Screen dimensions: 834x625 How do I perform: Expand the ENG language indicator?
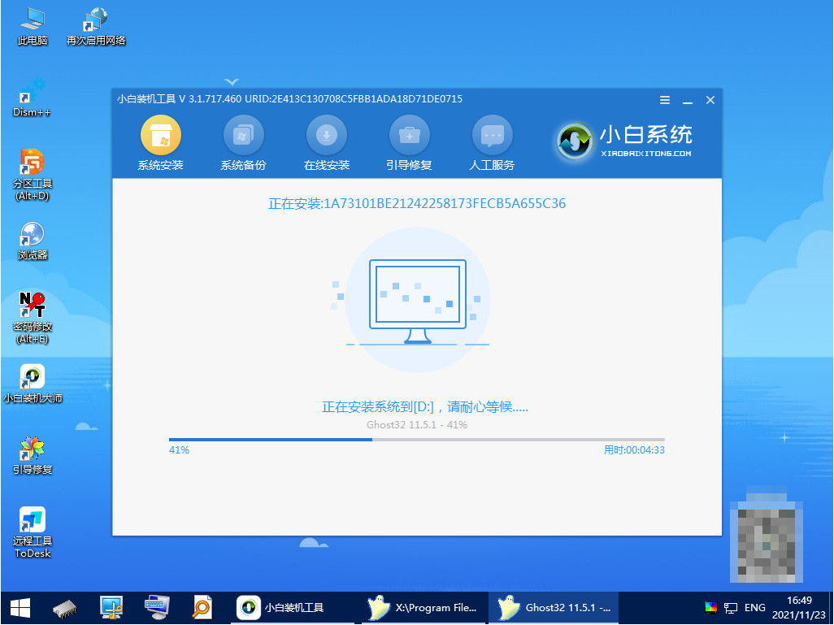tap(754, 607)
